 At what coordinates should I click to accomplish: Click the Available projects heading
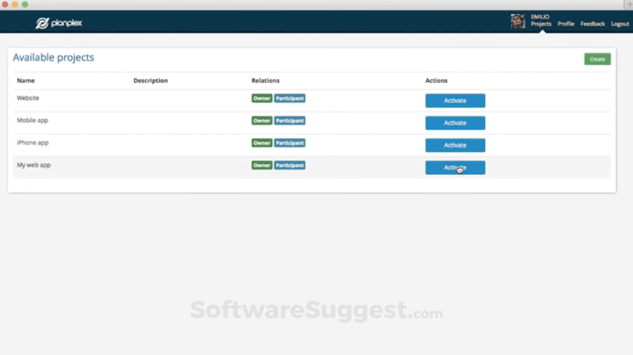point(53,57)
